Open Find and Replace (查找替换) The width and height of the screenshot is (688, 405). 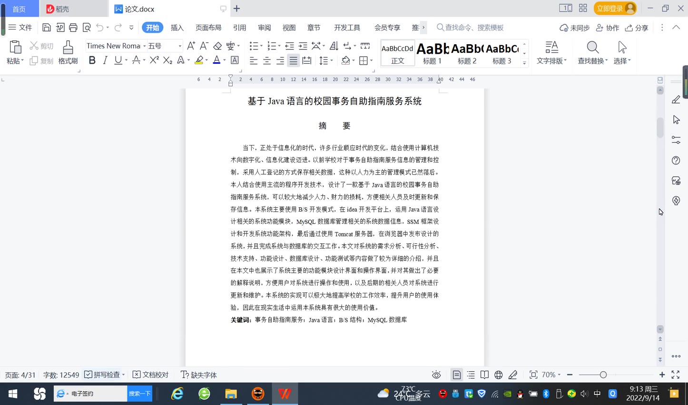coord(592,52)
